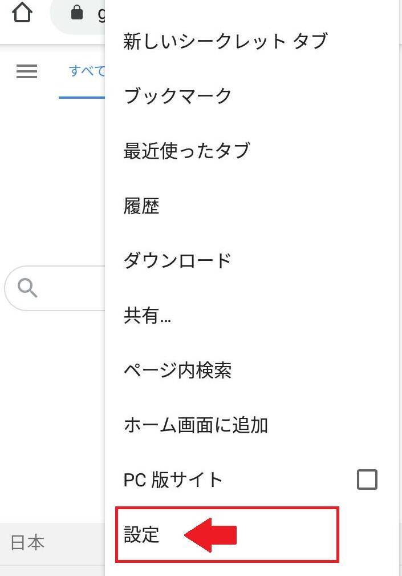Choose ページ内検索 menu option

point(177,370)
